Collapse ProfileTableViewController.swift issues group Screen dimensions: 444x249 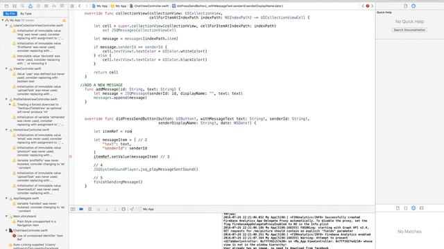6,99
